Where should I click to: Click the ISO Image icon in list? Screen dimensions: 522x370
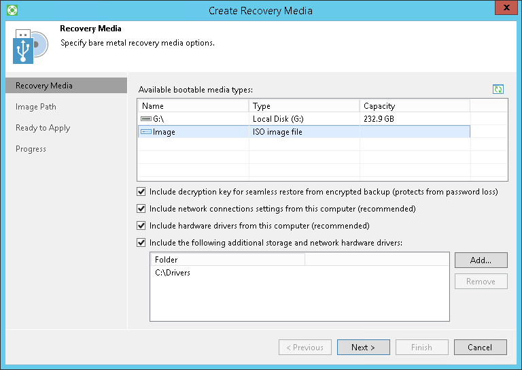[146, 132]
